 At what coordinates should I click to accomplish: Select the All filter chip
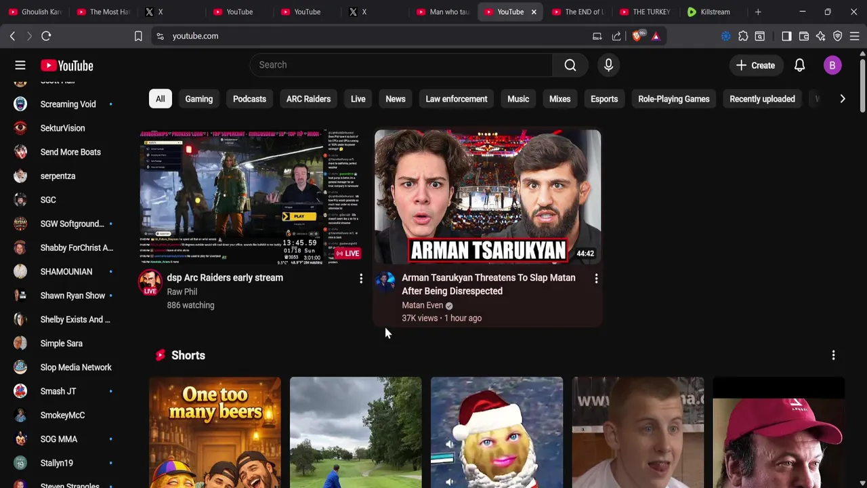(x=160, y=99)
